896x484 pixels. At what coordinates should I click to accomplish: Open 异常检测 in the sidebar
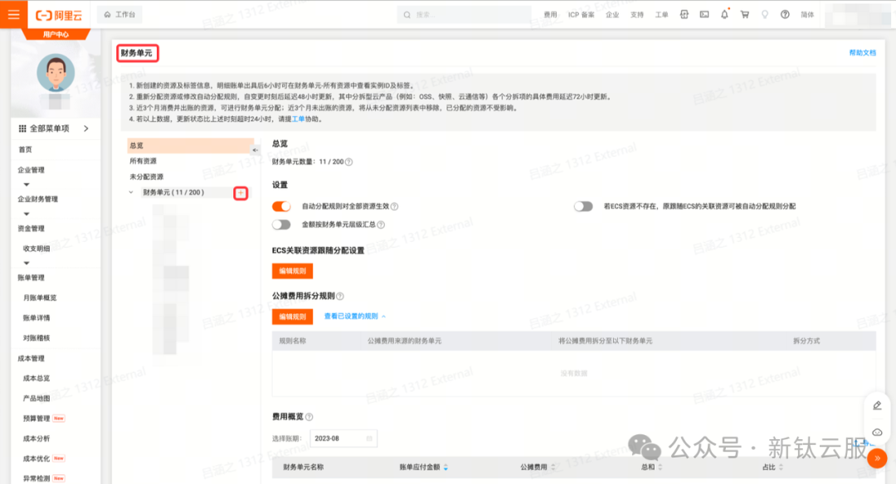[x=36, y=479]
